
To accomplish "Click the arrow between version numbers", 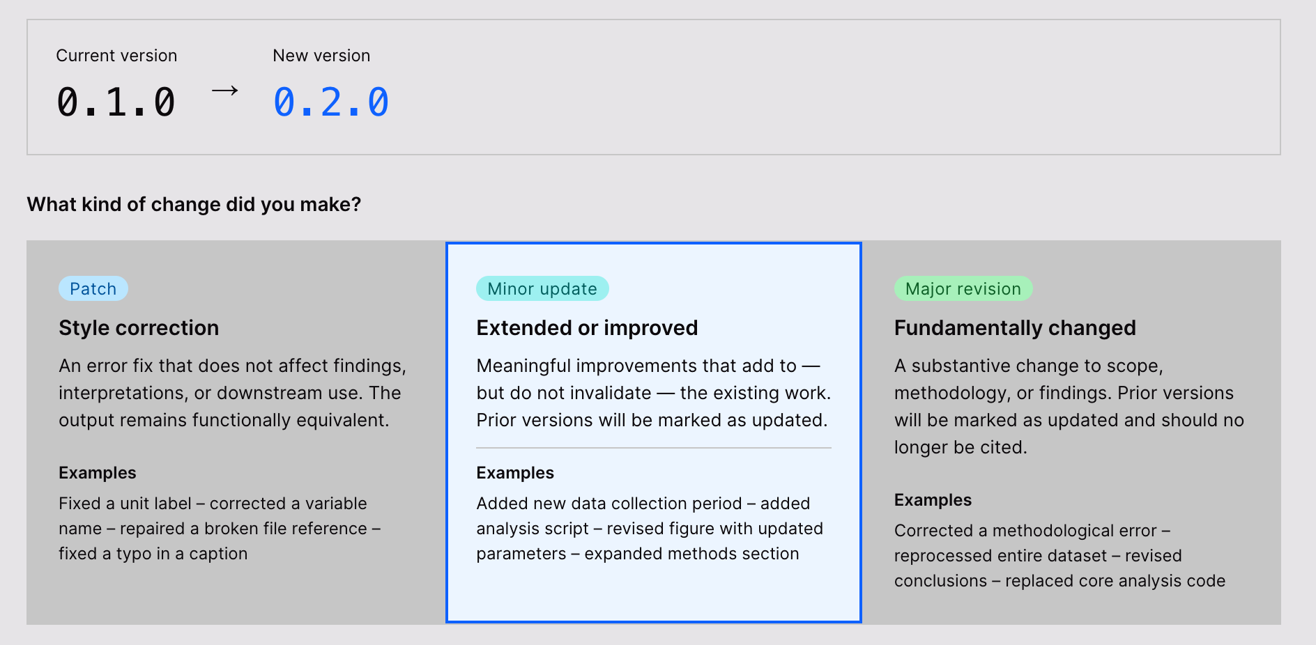I will coord(224,91).
